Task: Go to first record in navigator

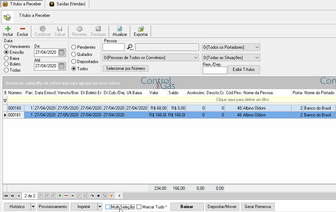Action: (6, 196)
